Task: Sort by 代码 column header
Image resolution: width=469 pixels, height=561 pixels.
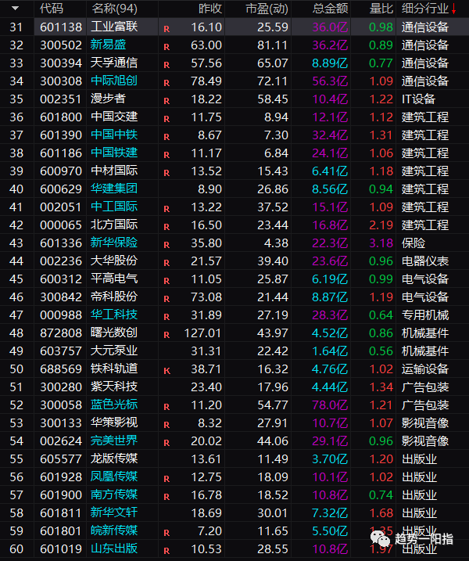Action: coord(52,9)
